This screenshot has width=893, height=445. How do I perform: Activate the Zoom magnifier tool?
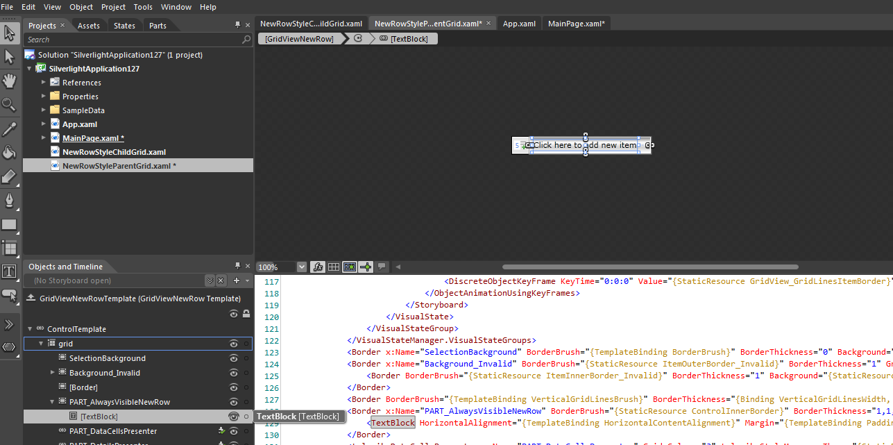click(10, 105)
